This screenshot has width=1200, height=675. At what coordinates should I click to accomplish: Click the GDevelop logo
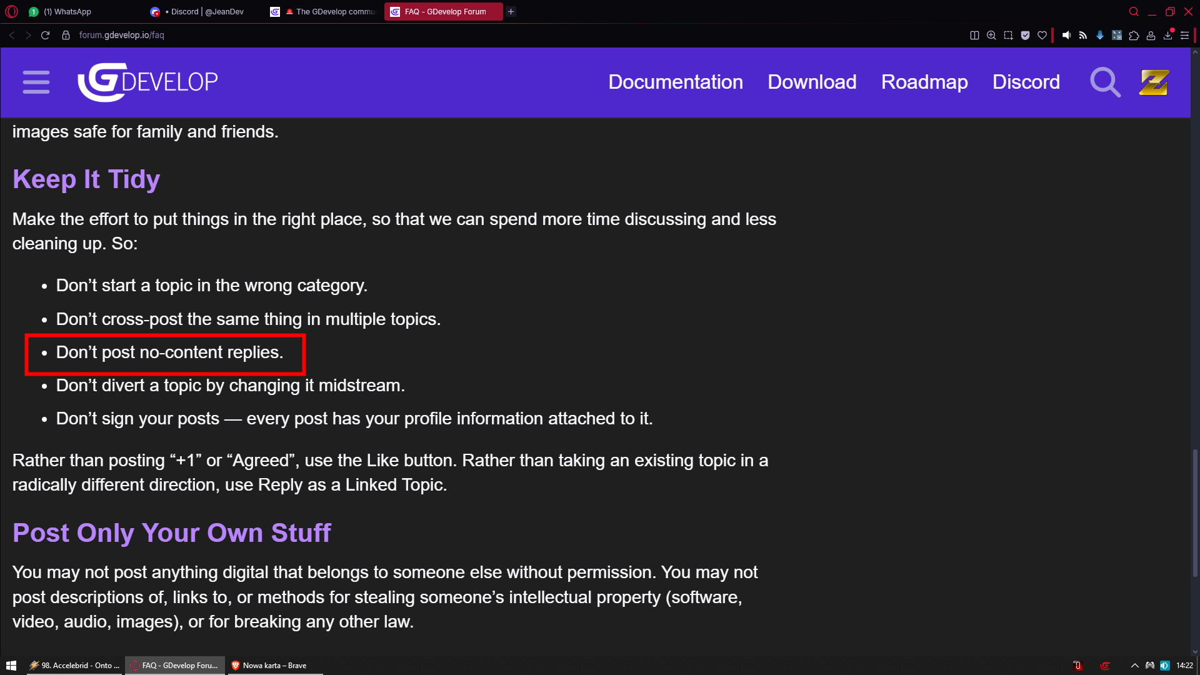pyautogui.click(x=147, y=82)
